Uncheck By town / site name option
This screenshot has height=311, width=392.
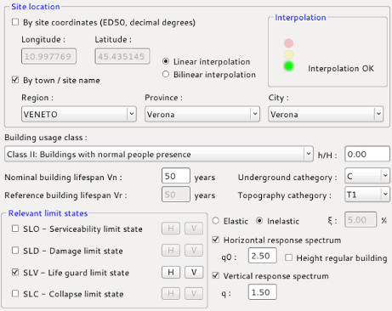(15, 80)
